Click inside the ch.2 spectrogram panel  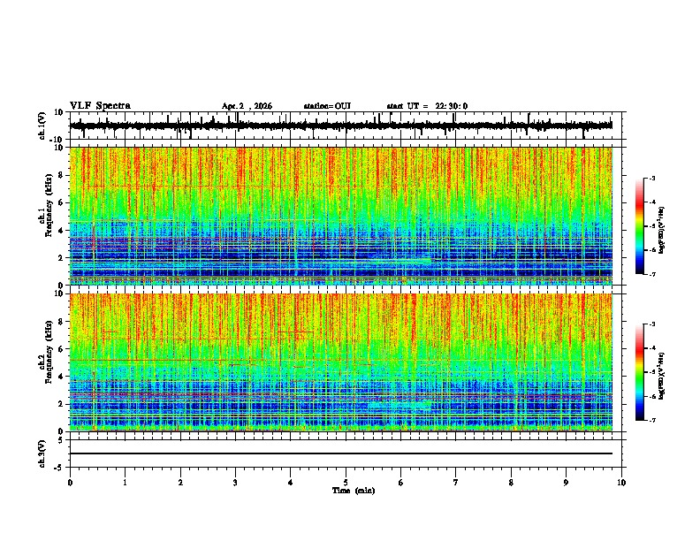tap(341, 362)
